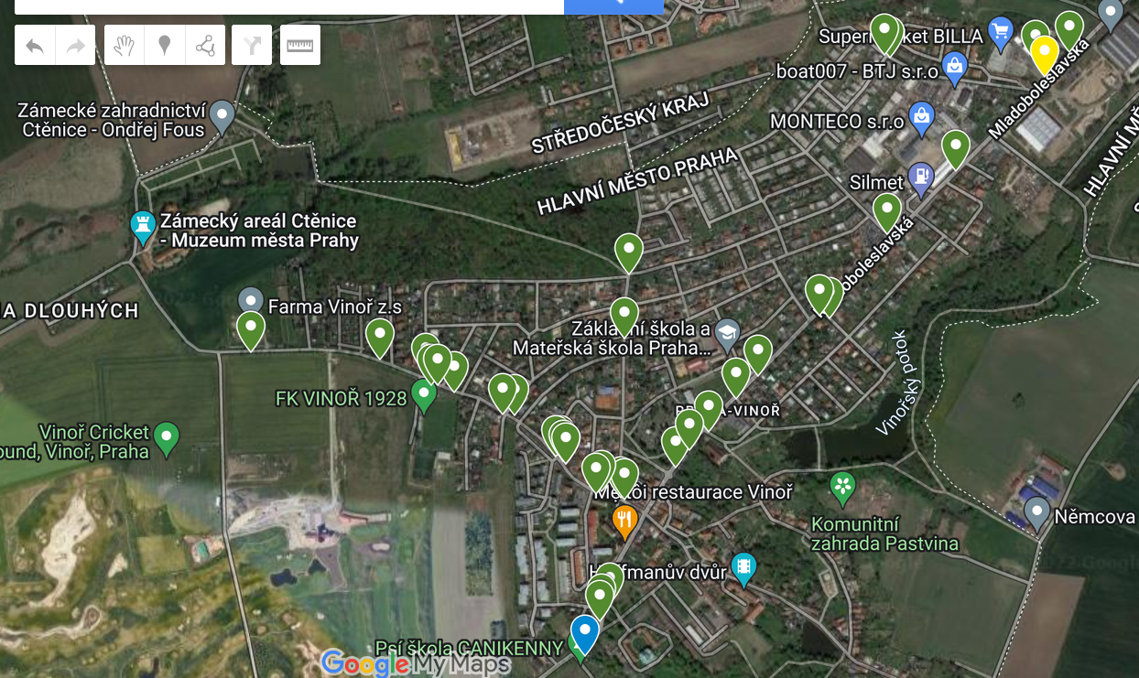Click the Redo arrow button

[75, 45]
